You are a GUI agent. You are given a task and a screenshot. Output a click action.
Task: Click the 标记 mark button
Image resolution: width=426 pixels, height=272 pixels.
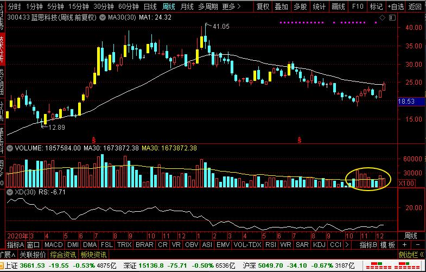[376, 7]
